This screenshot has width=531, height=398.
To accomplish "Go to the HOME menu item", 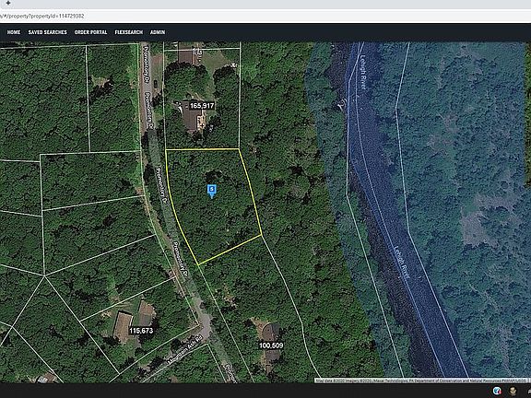I will pyautogui.click(x=14, y=32).
